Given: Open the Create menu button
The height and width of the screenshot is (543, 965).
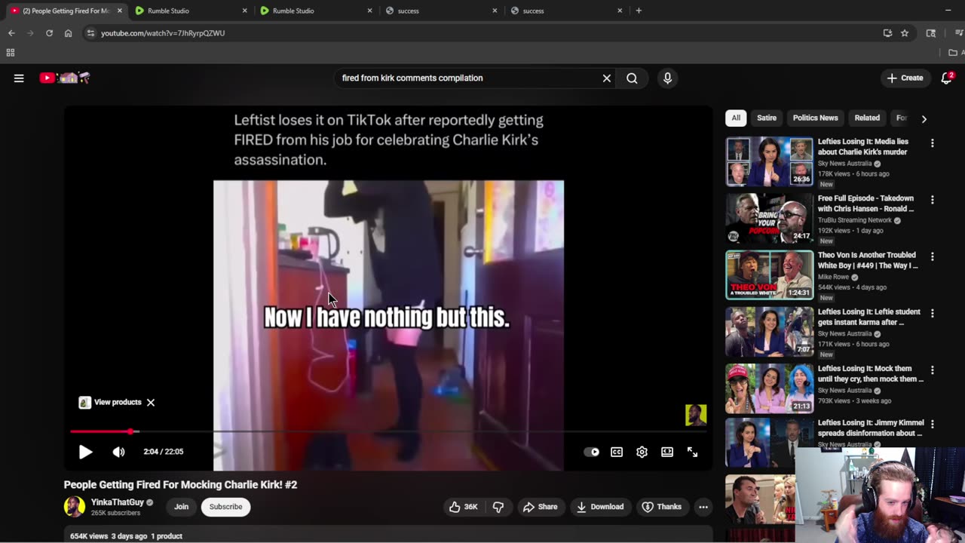Looking at the screenshot, I should click(x=905, y=78).
